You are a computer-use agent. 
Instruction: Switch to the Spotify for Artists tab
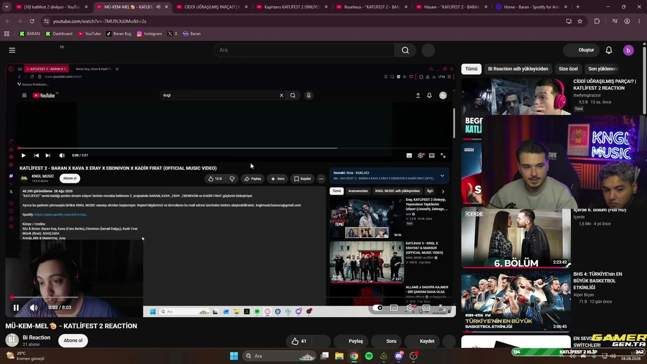pos(531,7)
